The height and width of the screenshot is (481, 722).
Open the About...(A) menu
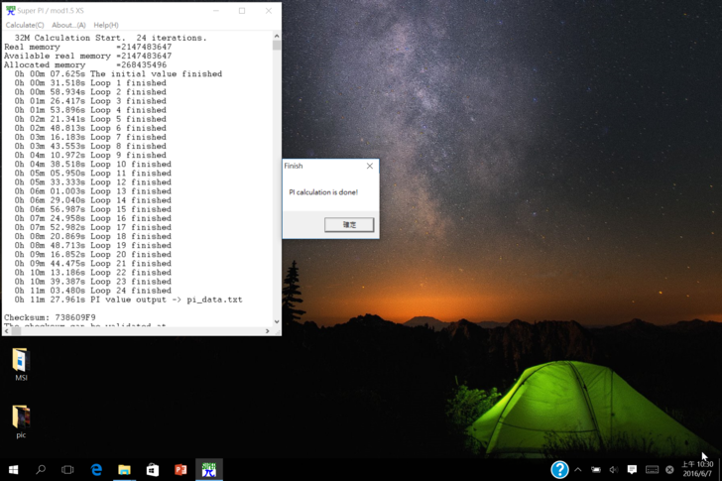[x=68, y=25]
